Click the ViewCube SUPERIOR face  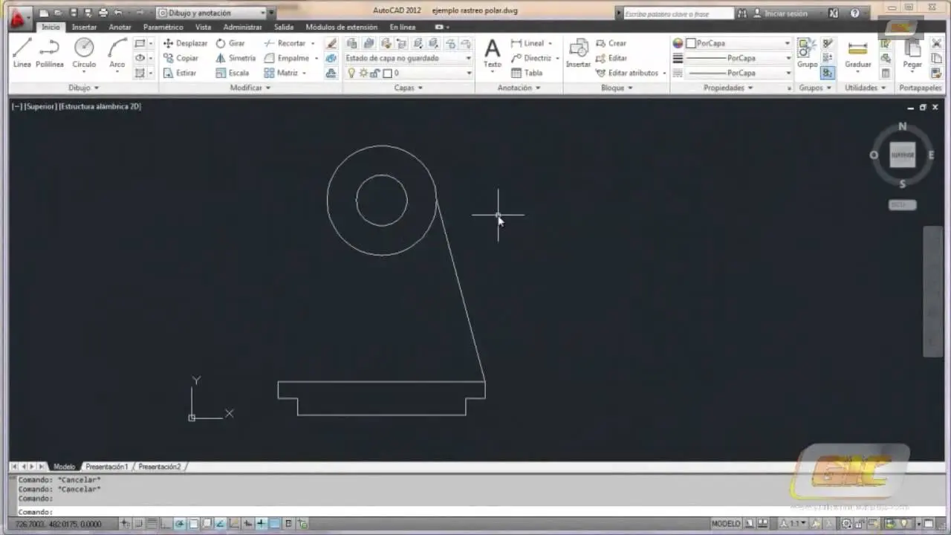coord(903,155)
